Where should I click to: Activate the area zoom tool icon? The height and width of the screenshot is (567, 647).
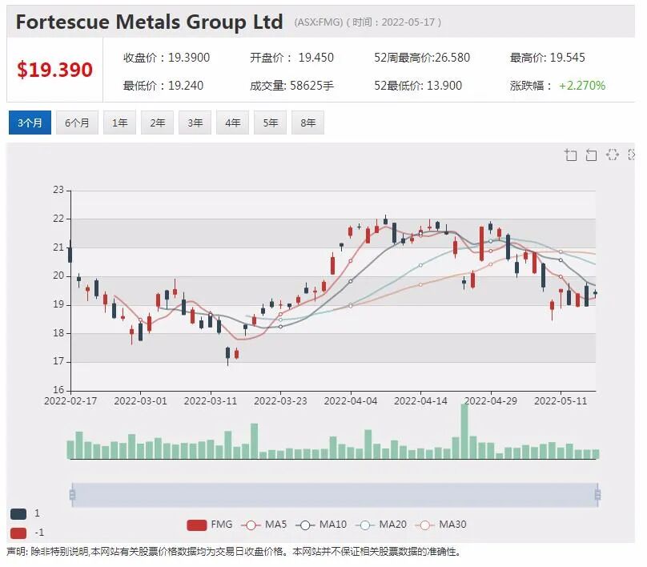(x=571, y=155)
